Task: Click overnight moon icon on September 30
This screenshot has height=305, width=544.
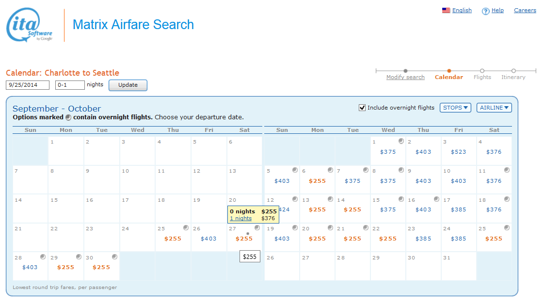Action: tap(114, 257)
